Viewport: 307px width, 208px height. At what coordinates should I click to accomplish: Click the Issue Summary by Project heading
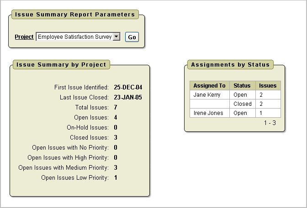[x=61, y=65]
